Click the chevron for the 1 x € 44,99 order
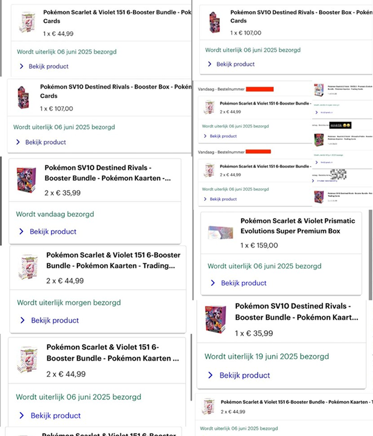 22,67
